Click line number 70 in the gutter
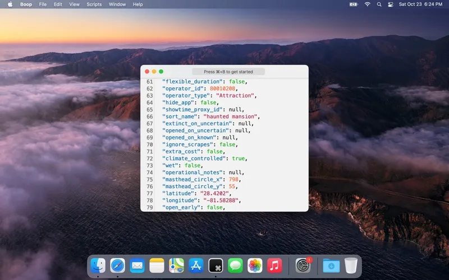The image size is (449, 280). [150, 144]
